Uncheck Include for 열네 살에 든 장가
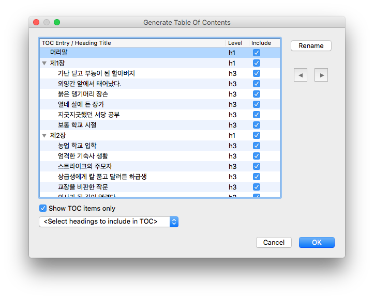This screenshot has width=374, height=299. coord(257,104)
